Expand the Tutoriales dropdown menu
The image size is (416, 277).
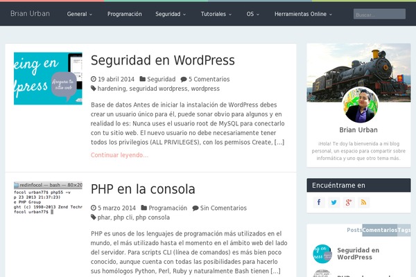click(216, 14)
